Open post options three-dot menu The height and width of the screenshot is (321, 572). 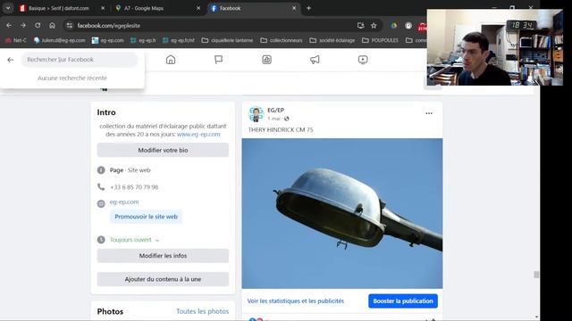coord(429,113)
